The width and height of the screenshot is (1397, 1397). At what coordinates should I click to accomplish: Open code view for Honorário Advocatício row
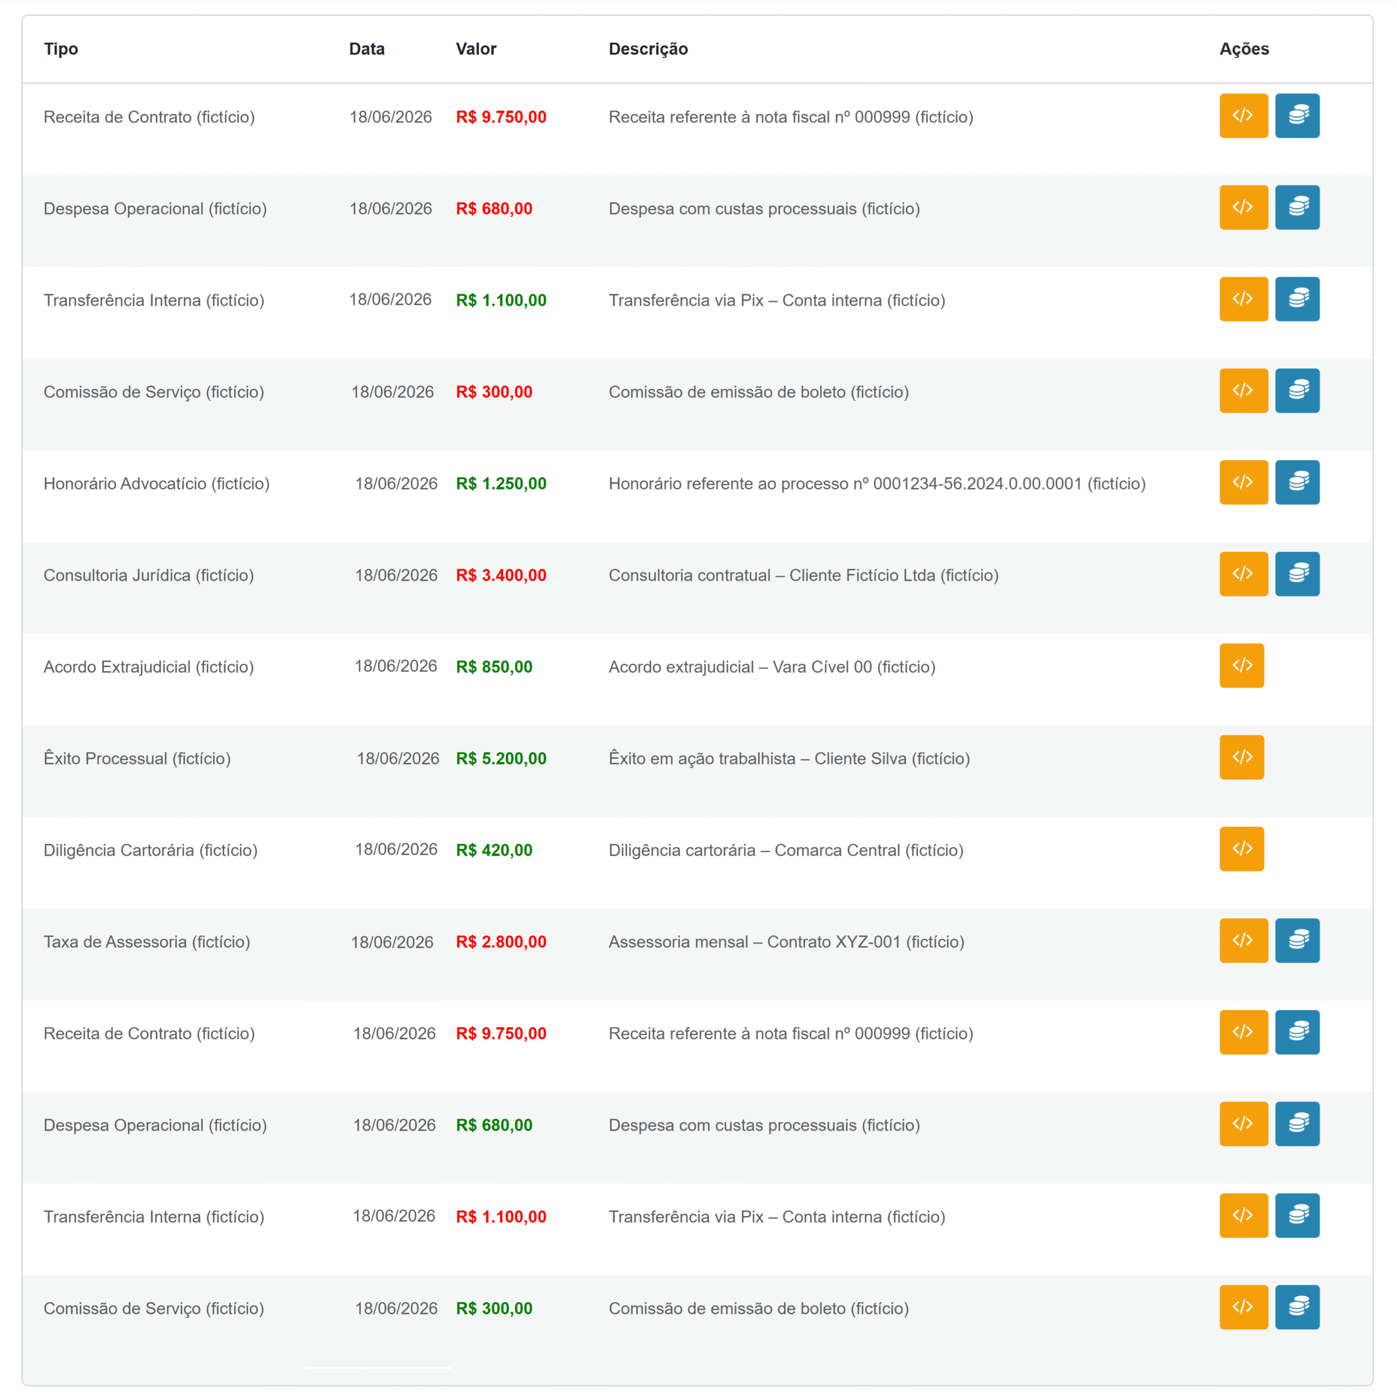1244,482
